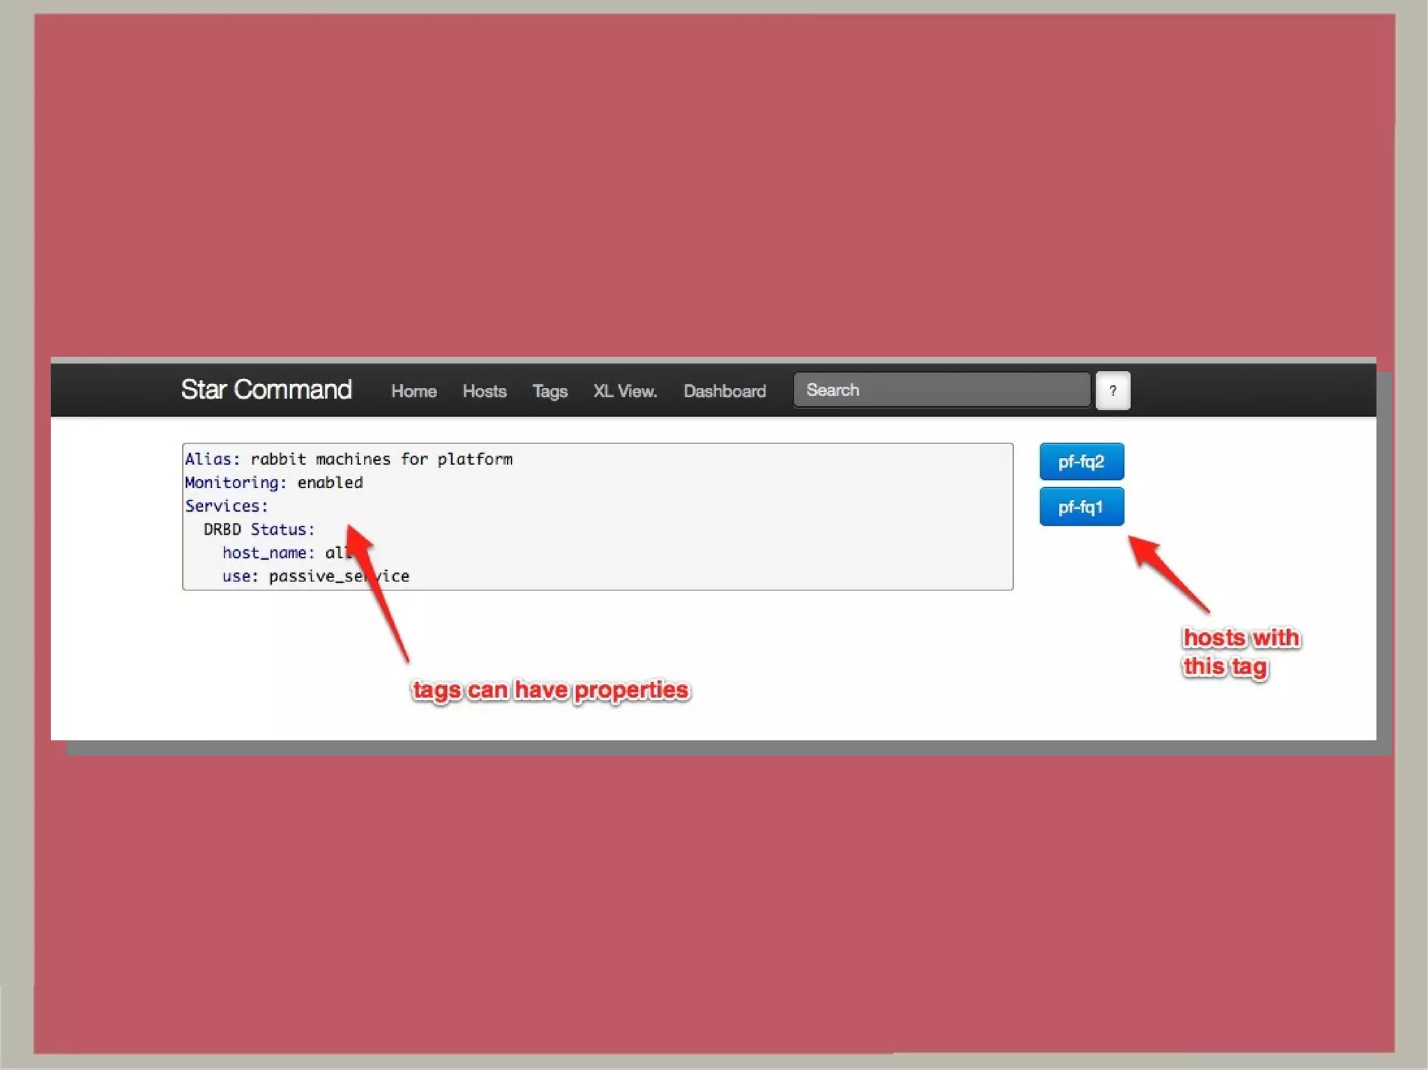Viewport: 1428px width, 1070px height.
Task: Open host pf-fq2
Action: click(1081, 461)
